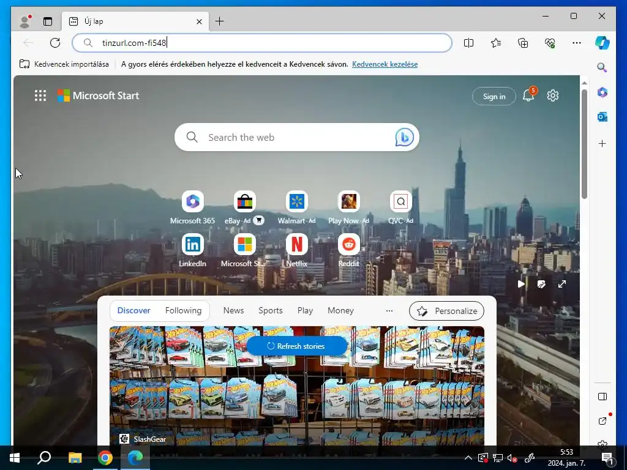Viewport: 627px width, 470px height.
Task: Open page settings gear icon
Action: [x=553, y=95]
